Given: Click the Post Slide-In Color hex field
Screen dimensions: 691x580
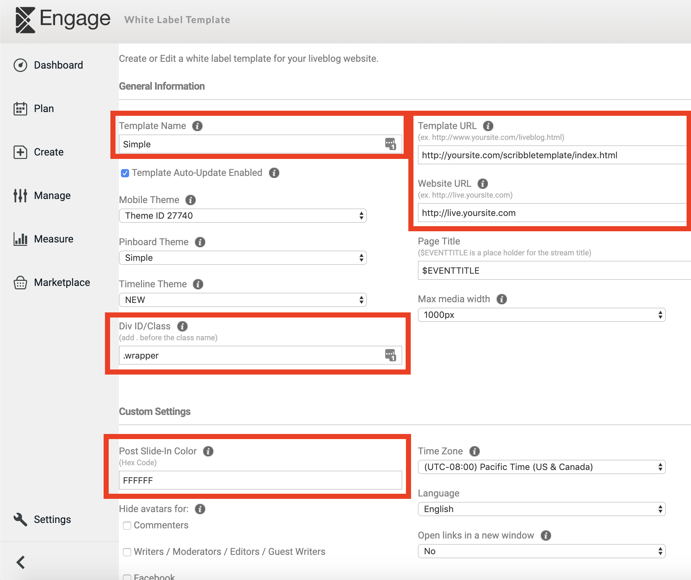Looking at the screenshot, I should click(261, 480).
